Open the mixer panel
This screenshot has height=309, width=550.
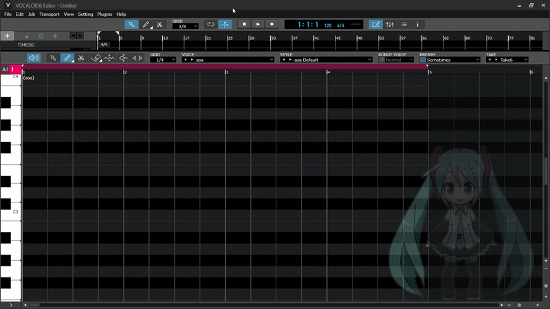click(x=390, y=25)
